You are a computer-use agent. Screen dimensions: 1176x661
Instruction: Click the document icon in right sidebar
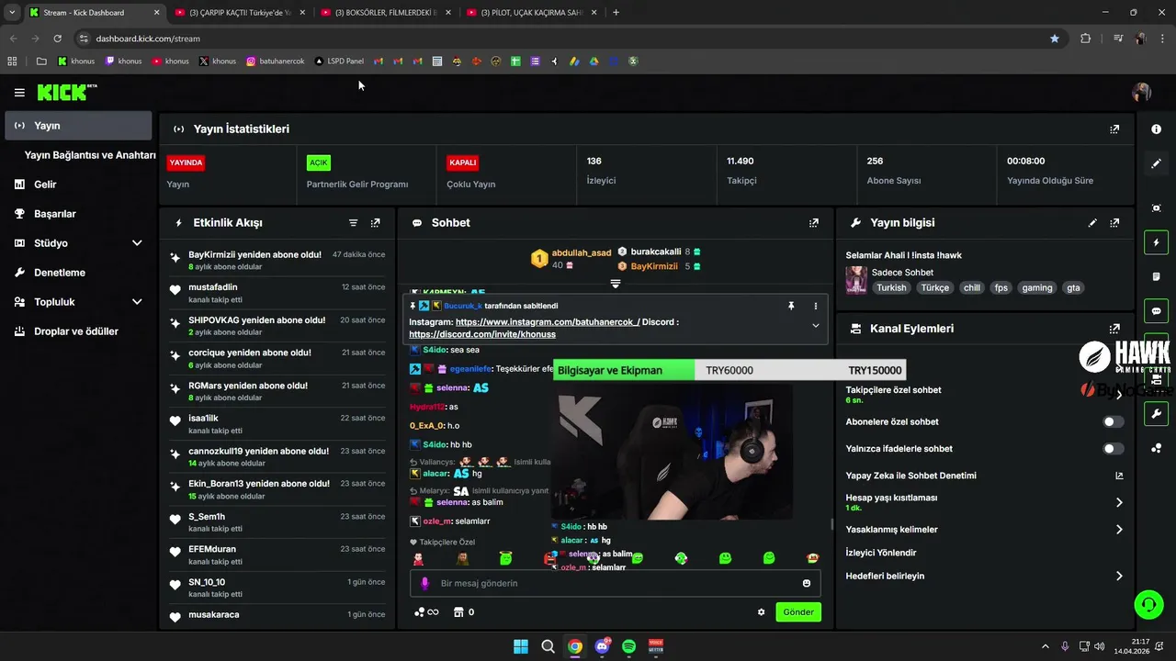pos(1156,277)
